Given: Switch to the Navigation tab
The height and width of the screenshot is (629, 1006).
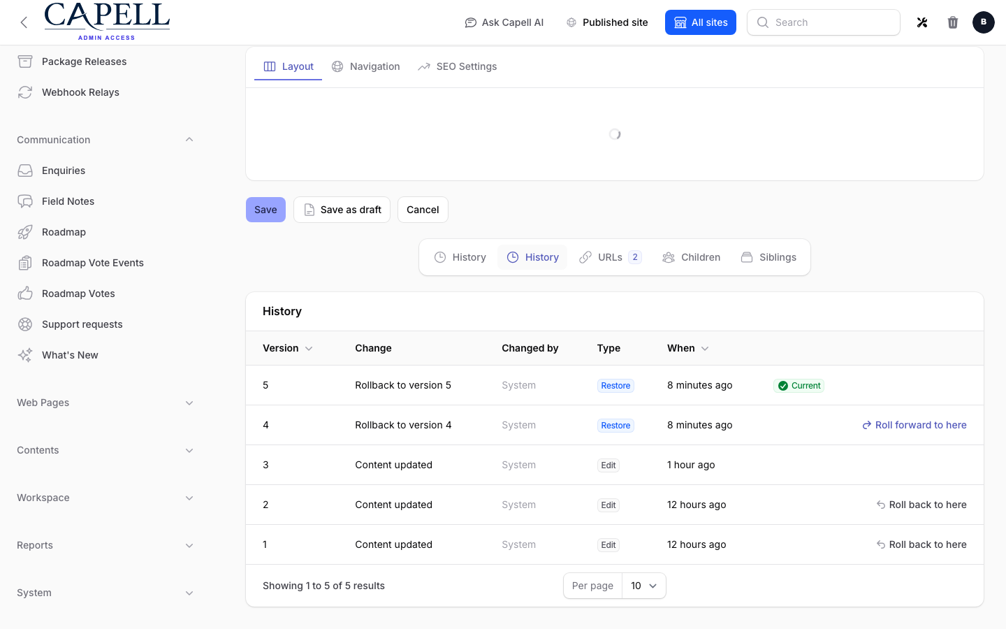Looking at the screenshot, I should 365,66.
